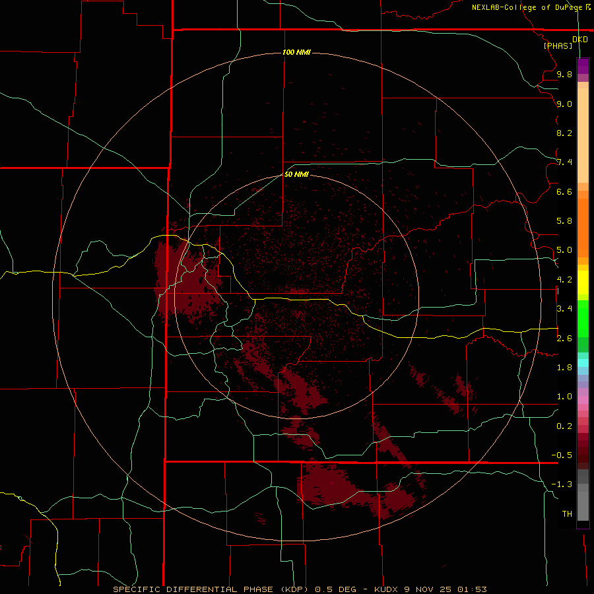Click the -1.3 value on the color scale

pos(562,484)
